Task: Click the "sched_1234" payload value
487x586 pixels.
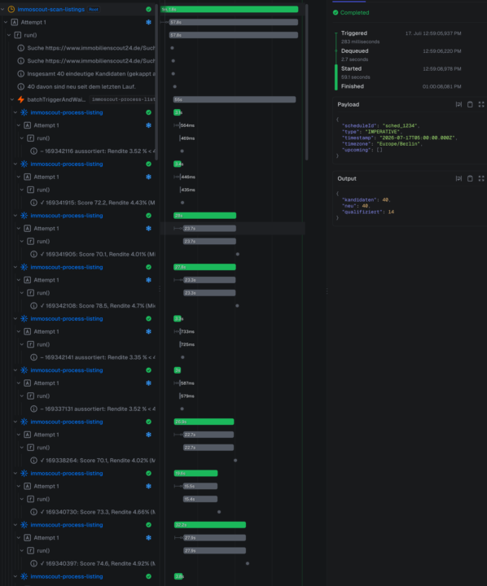Action: 401,125
